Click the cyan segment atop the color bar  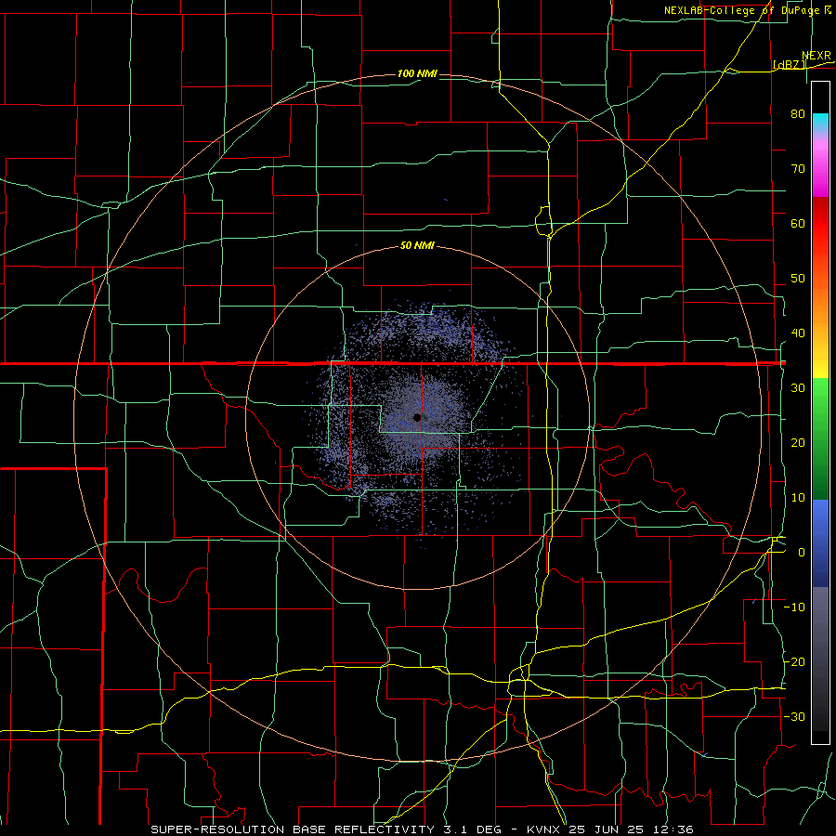(820, 123)
